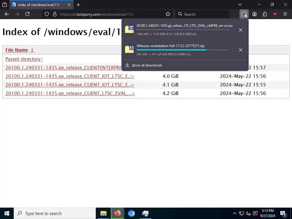
Task: Cancel the VMware-workstation zip download
Action: point(241,50)
